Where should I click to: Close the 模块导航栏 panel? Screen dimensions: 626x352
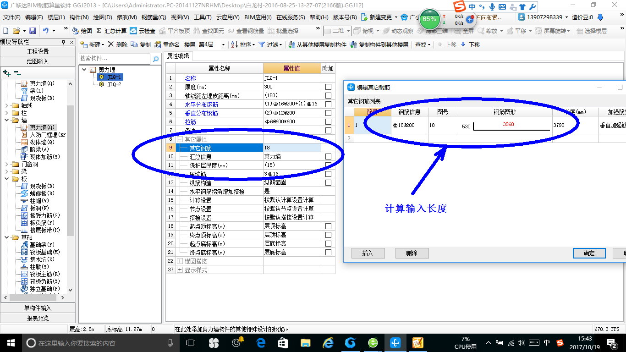coord(72,42)
